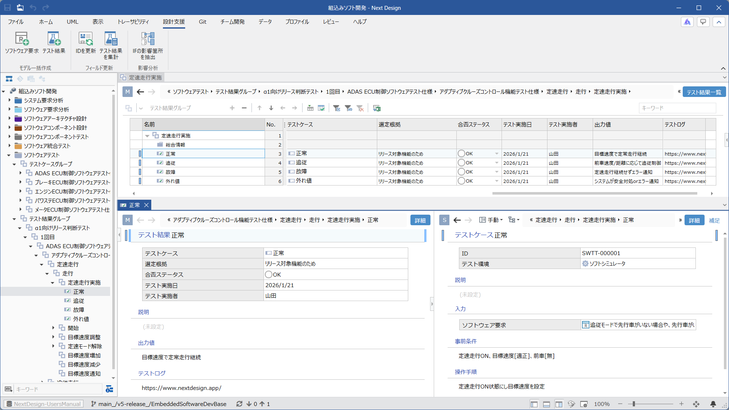Open the chat comment icon at top right
Viewport: 729px width, 410px height.
pyautogui.click(x=703, y=22)
